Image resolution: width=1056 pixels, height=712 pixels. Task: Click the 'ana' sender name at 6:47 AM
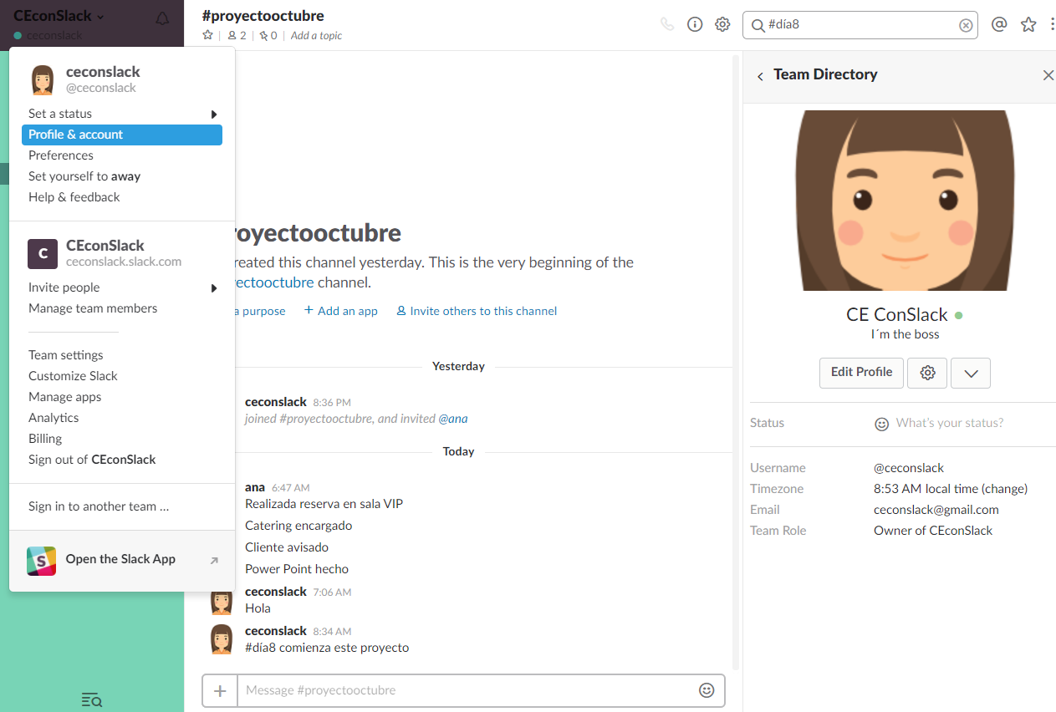(255, 487)
